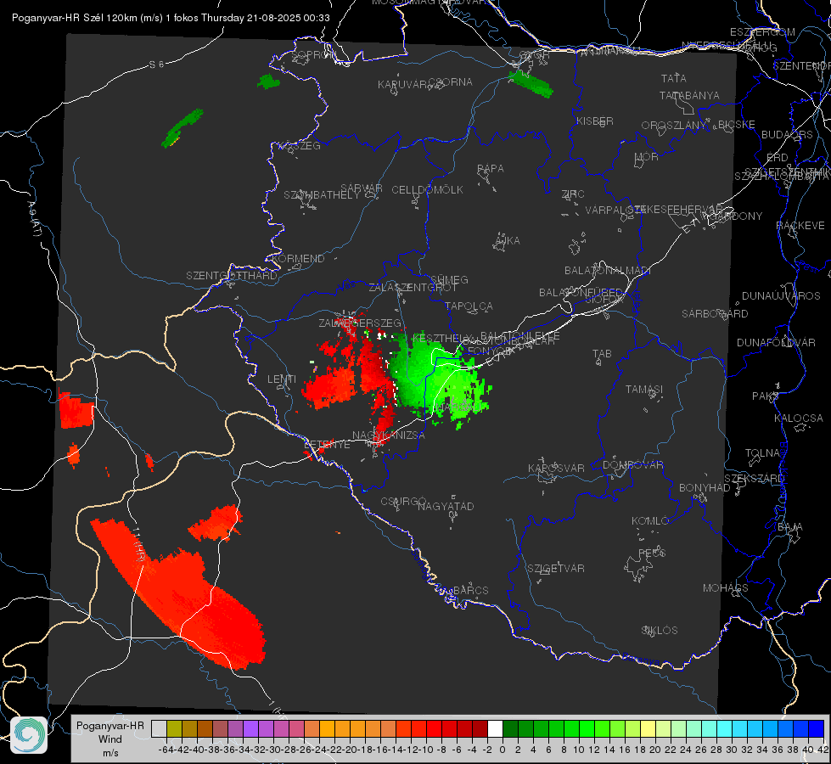Select the ZIRC label
The width and height of the screenshot is (831, 764).
coord(573,194)
